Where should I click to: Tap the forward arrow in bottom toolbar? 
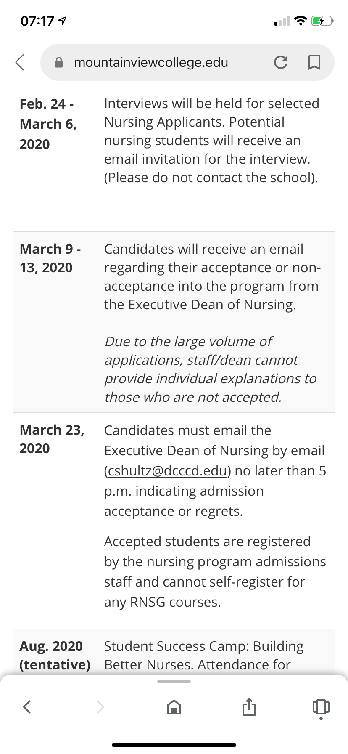[100, 706]
